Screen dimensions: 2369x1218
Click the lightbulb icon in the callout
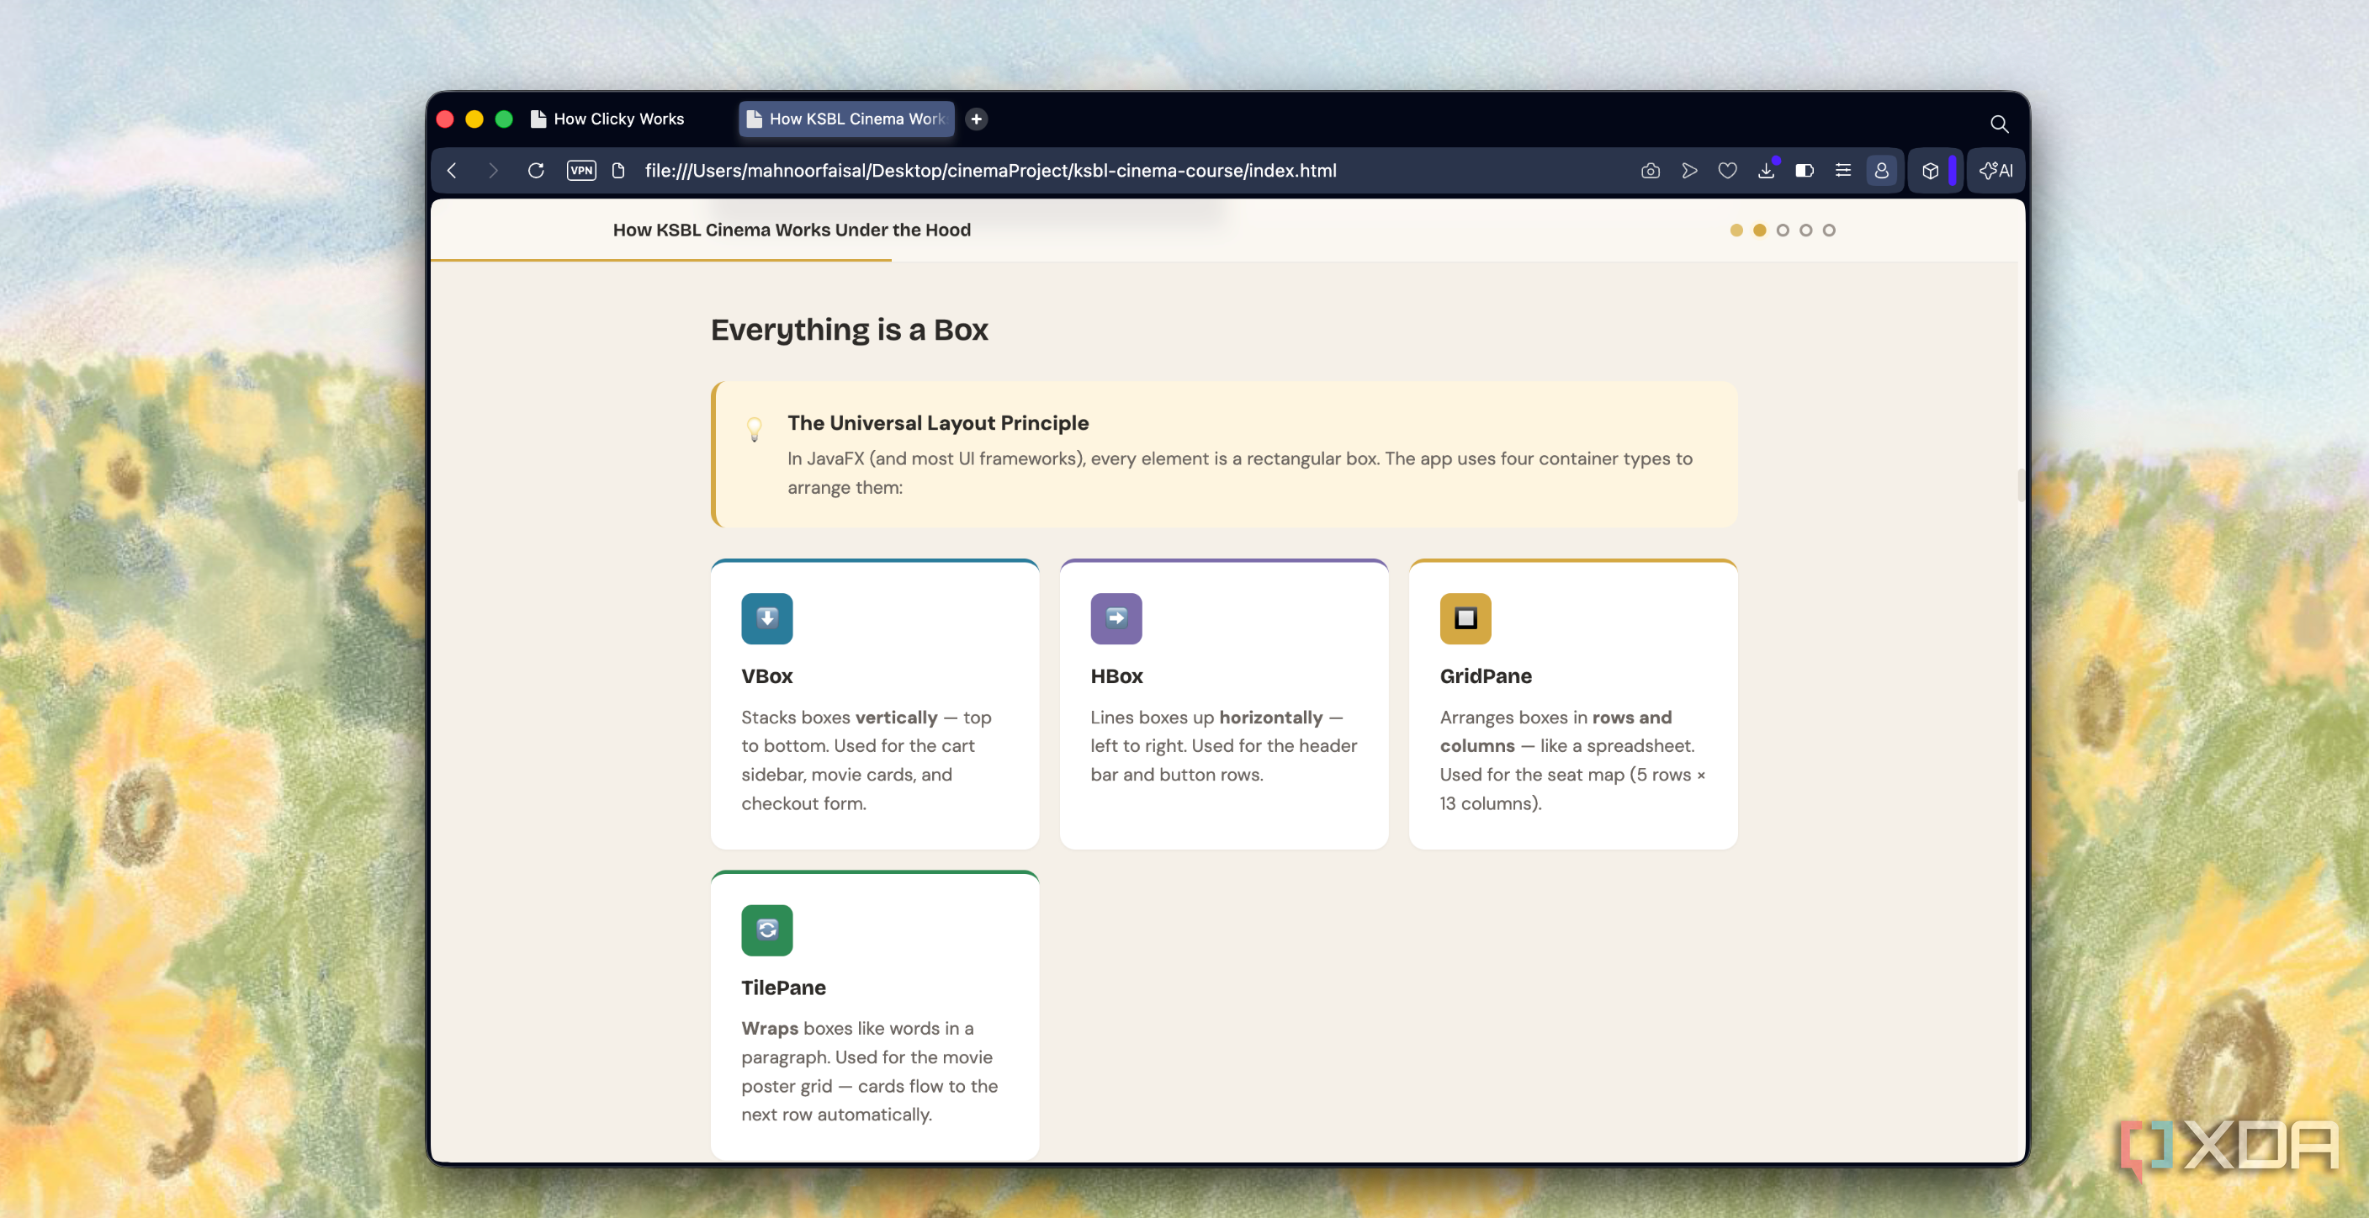pyautogui.click(x=754, y=428)
